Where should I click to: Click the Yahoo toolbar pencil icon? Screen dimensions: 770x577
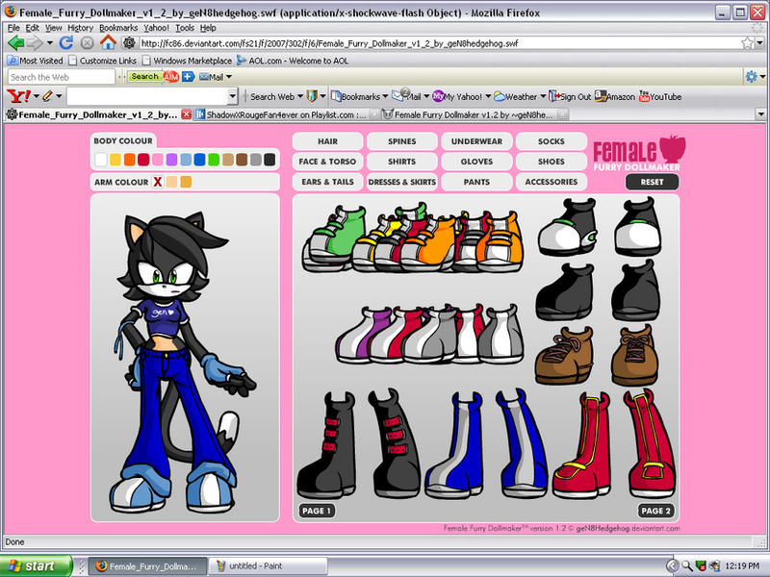coord(47,96)
